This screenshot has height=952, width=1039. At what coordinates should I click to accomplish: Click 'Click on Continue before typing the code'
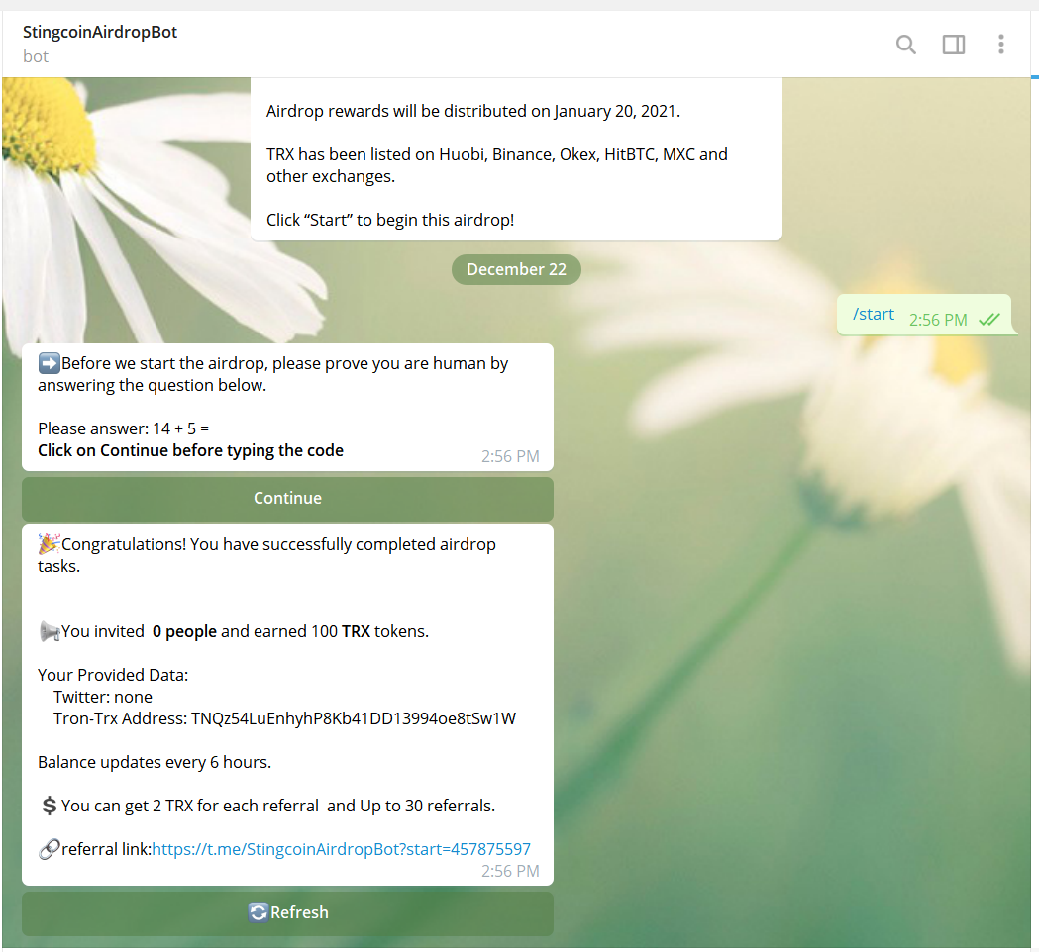coord(191,451)
